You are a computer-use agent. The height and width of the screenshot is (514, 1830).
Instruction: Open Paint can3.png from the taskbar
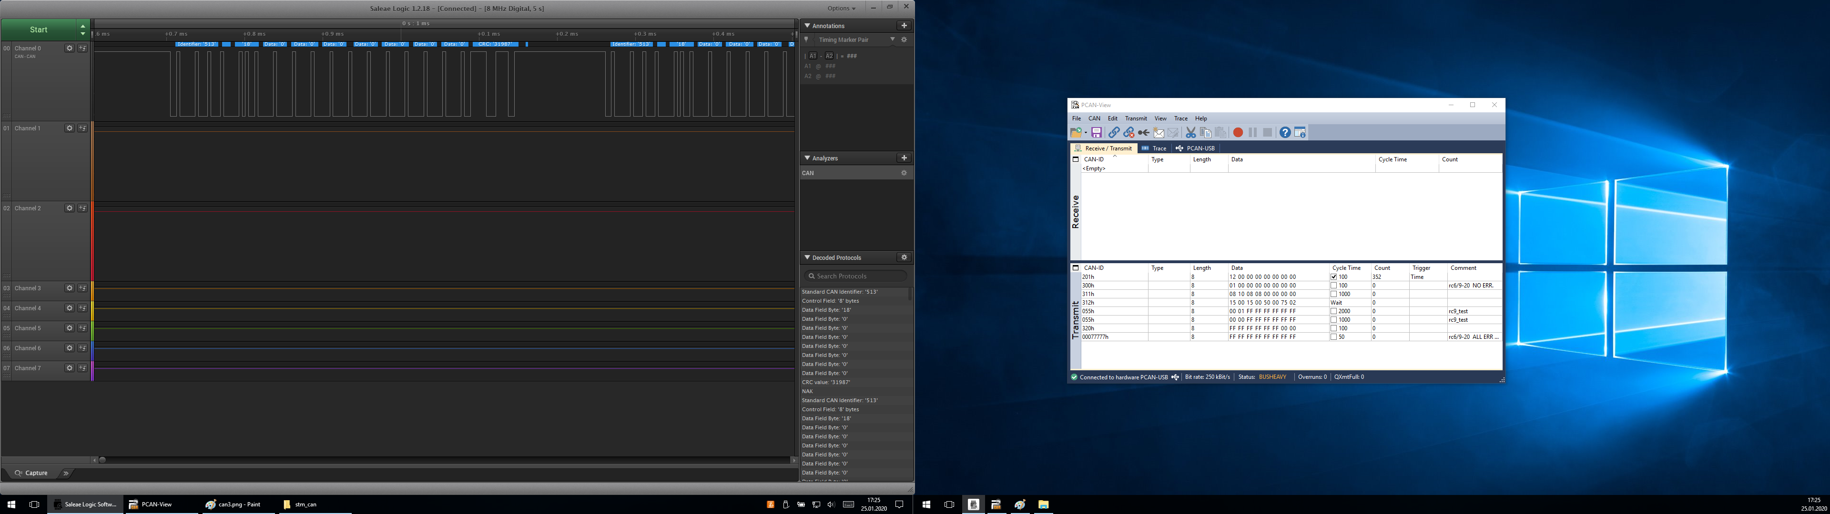point(233,505)
